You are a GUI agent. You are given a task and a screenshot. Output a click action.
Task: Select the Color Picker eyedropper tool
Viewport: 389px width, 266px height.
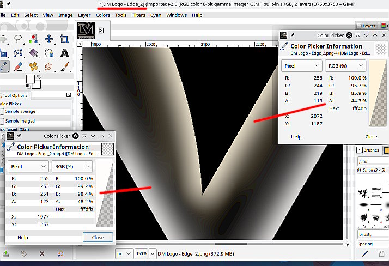click(x=4, y=66)
